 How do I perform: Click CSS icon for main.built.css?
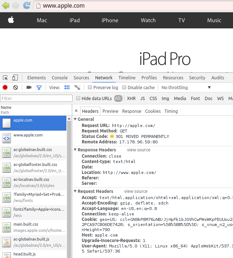(x=7, y=227)
